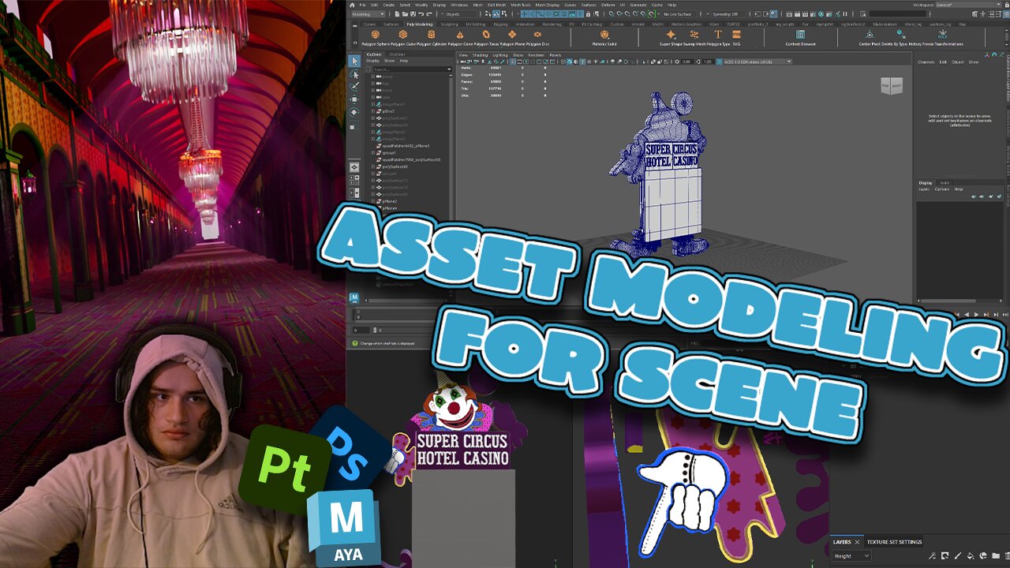Click the exposure field showing 0.00

pyautogui.click(x=686, y=62)
